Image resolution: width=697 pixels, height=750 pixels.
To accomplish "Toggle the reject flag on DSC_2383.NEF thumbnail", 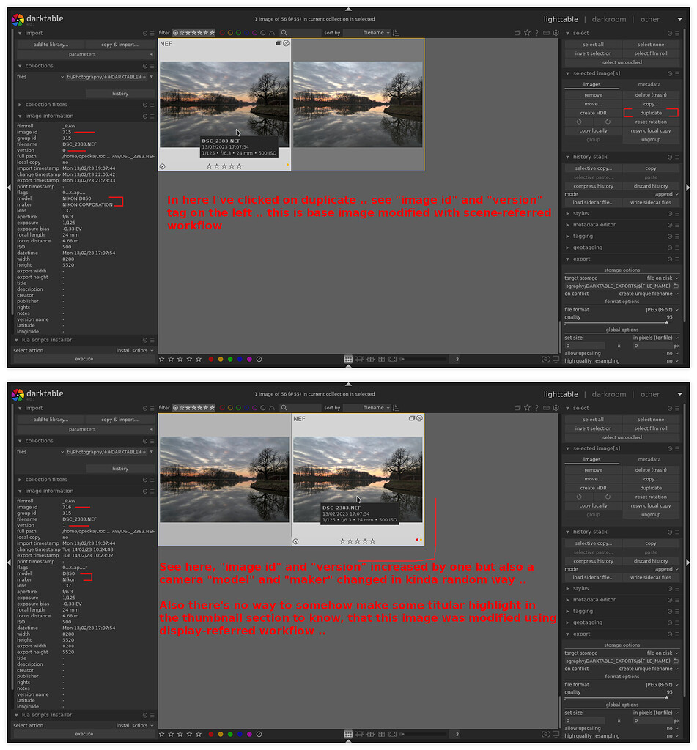I will click(162, 166).
